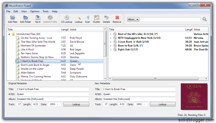The width and height of the screenshot is (216, 123).
Task: Focus the search text field
Action: click(171, 19)
